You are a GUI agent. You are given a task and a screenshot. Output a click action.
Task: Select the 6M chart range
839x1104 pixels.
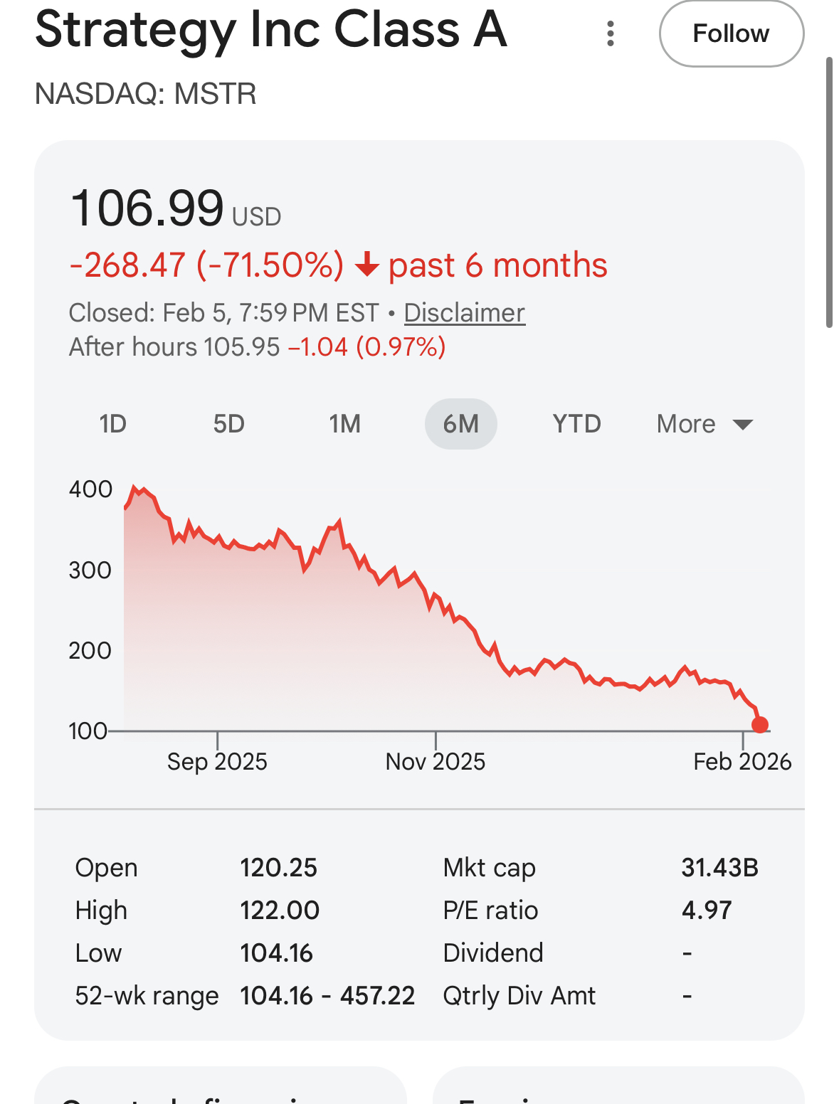click(460, 424)
